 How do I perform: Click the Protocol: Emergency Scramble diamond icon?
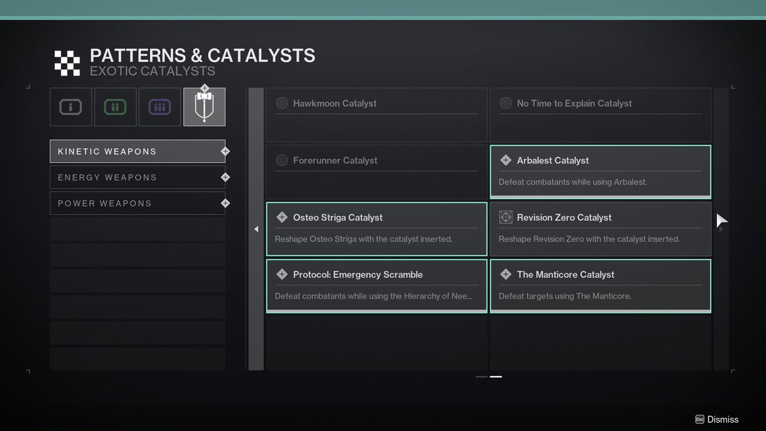pyautogui.click(x=282, y=275)
